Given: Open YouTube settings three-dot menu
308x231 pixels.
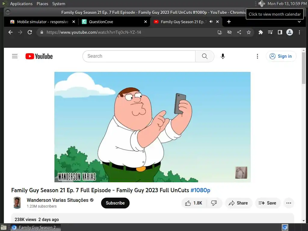Looking at the screenshot, I should click(x=257, y=56).
